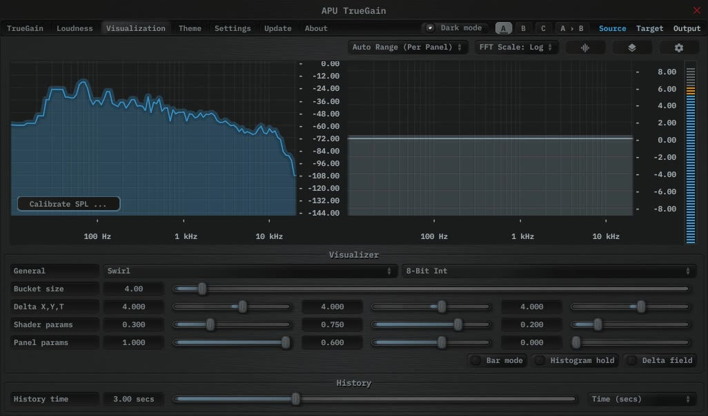Click the General label
708x416 pixels.
pos(55,271)
